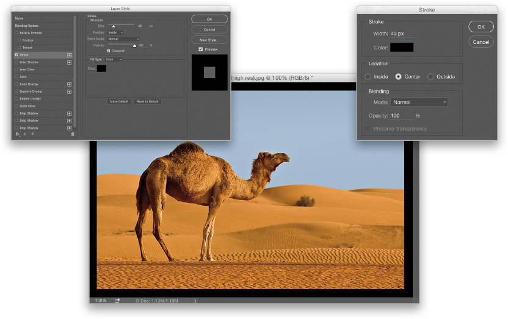The height and width of the screenshot is (319, 508).
Task: Open the Fill Type dropdown
Action: [114, 59]
